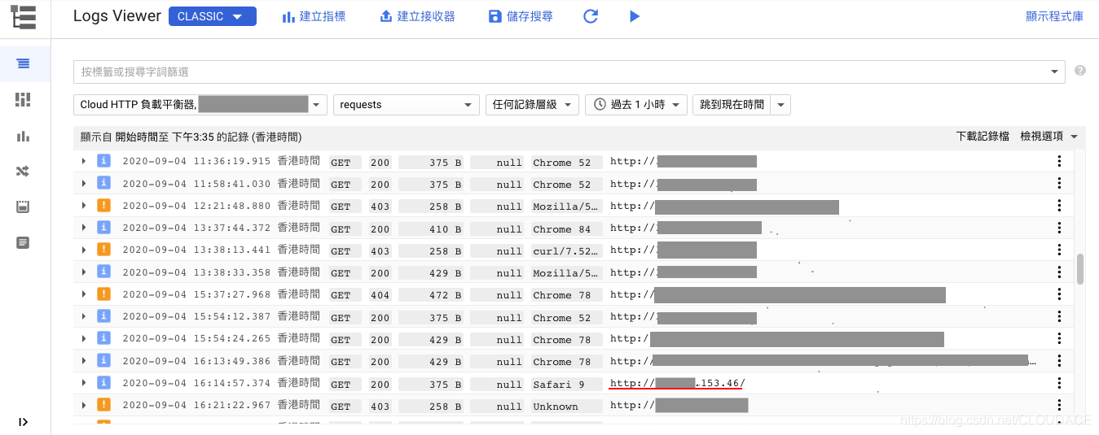Open the document notes icon at sidebar bottom

(x=23, y=242)
